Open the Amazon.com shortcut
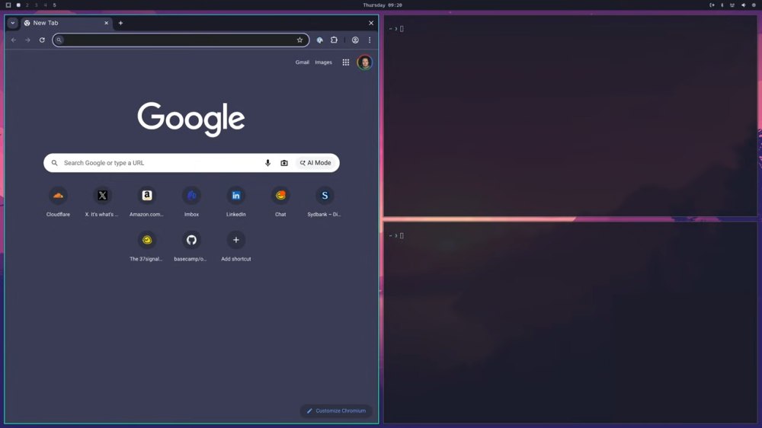Screen dimensions: 762x428 click(x=147, y=201)
